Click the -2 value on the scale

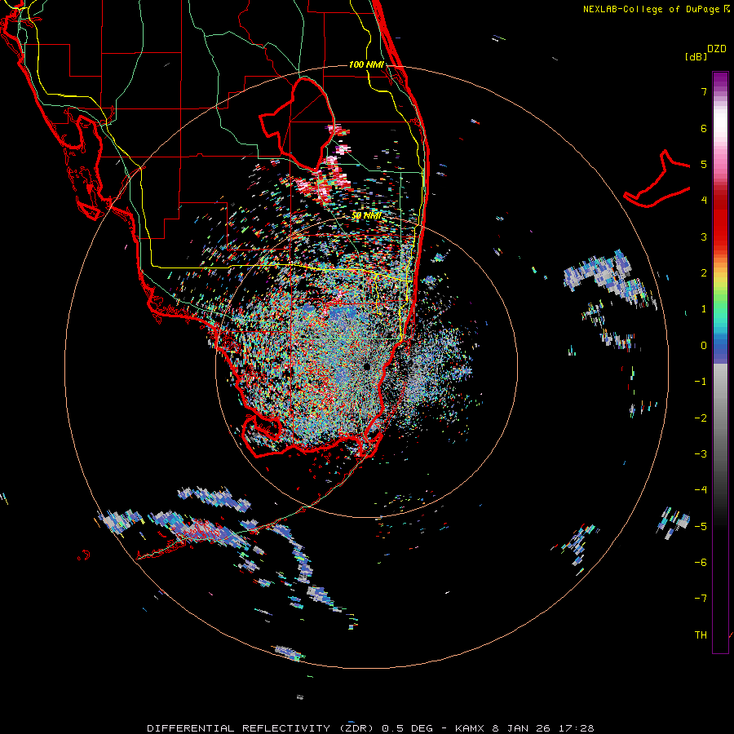pyautogui.click(x=701, y=418)
